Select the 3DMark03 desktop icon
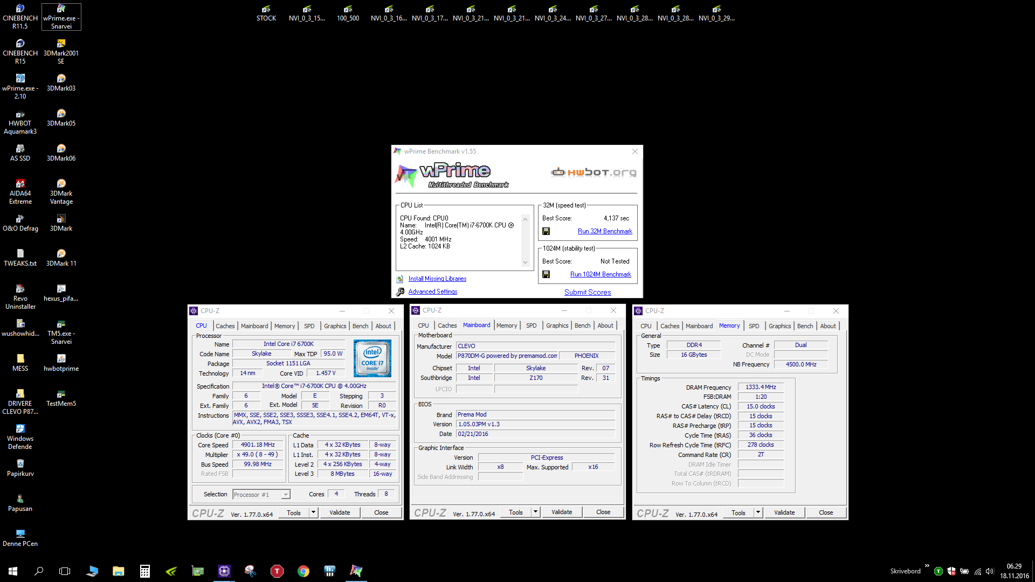 [x=61, y=83]
